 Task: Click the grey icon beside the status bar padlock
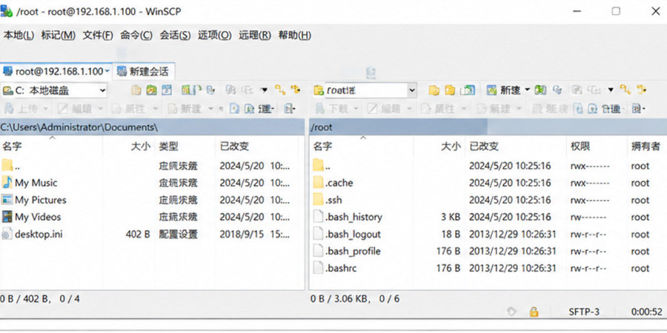[x=511, y=312]
